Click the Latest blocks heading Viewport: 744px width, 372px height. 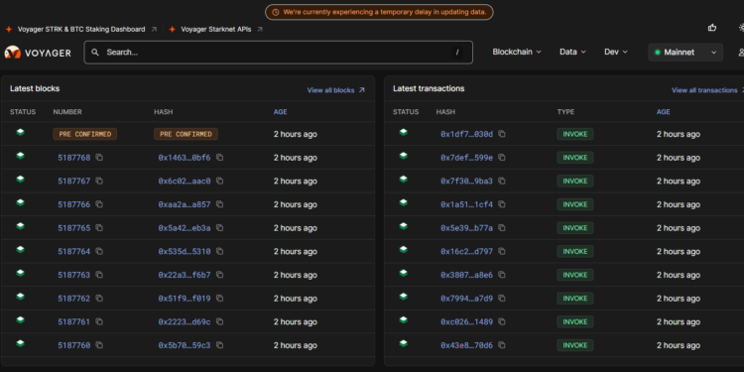pyautogui.click(x=35, y=88)
